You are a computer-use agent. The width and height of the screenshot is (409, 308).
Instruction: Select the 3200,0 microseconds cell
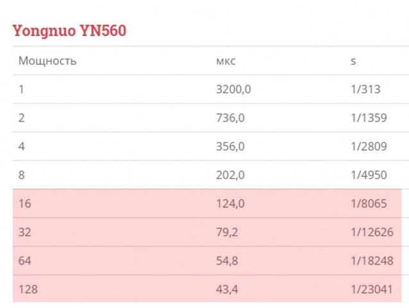tap(233, 89)
